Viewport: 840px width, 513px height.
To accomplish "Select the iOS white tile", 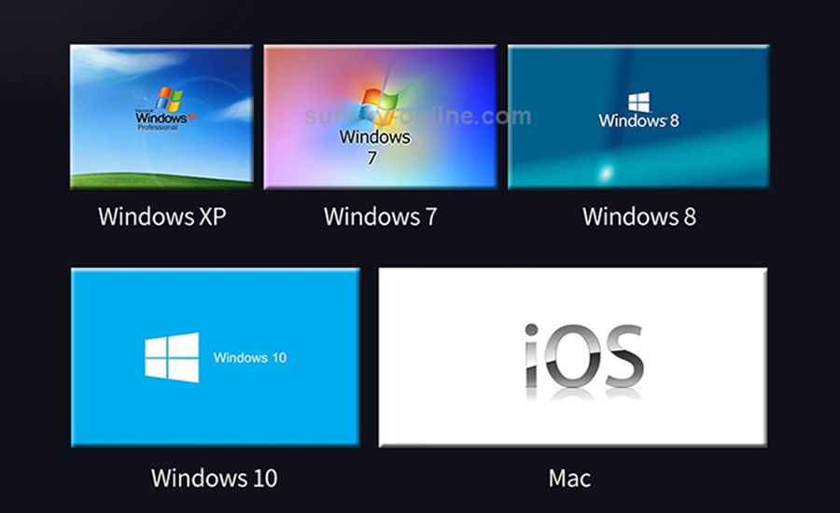I will click(573, 357).
